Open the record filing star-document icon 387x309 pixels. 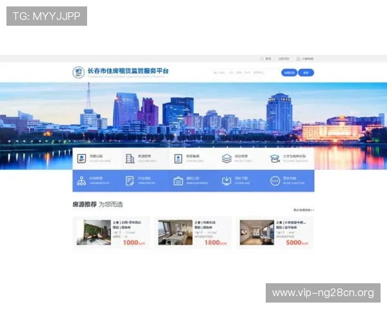[178, 159]
